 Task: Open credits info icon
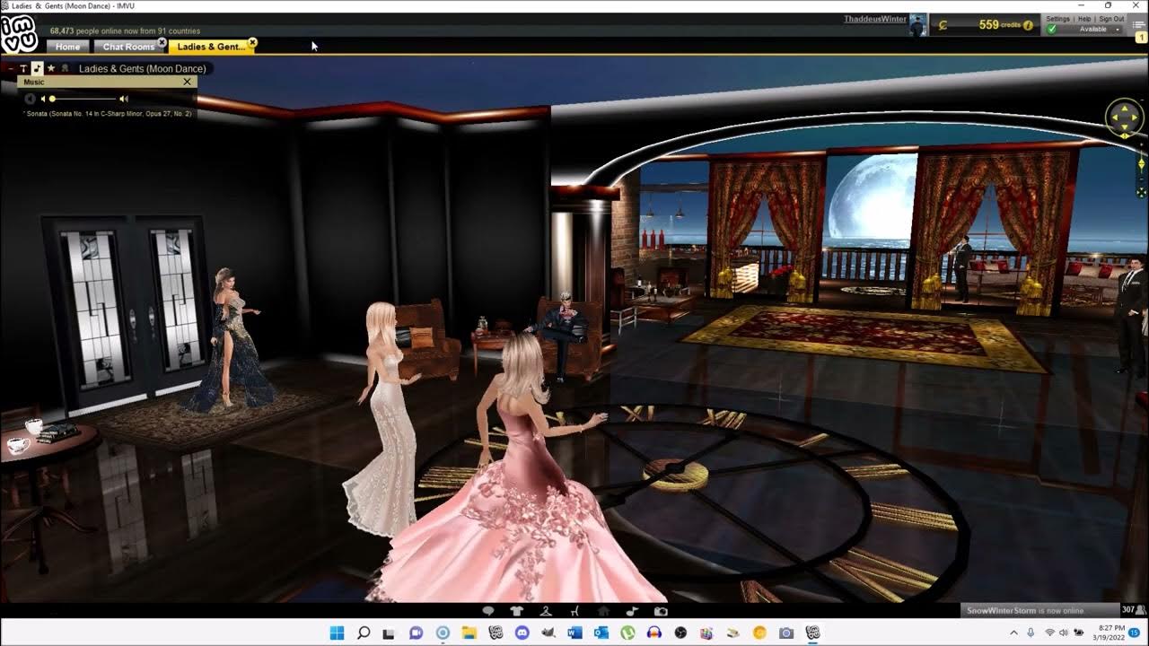tap(1028, 25)
